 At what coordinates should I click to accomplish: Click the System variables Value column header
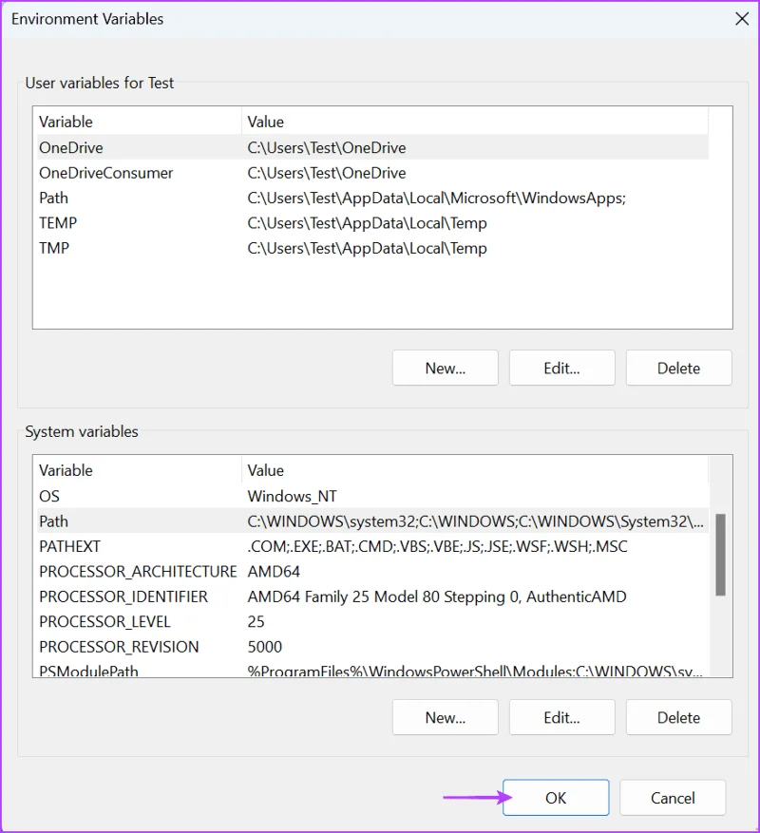point(475,470)
